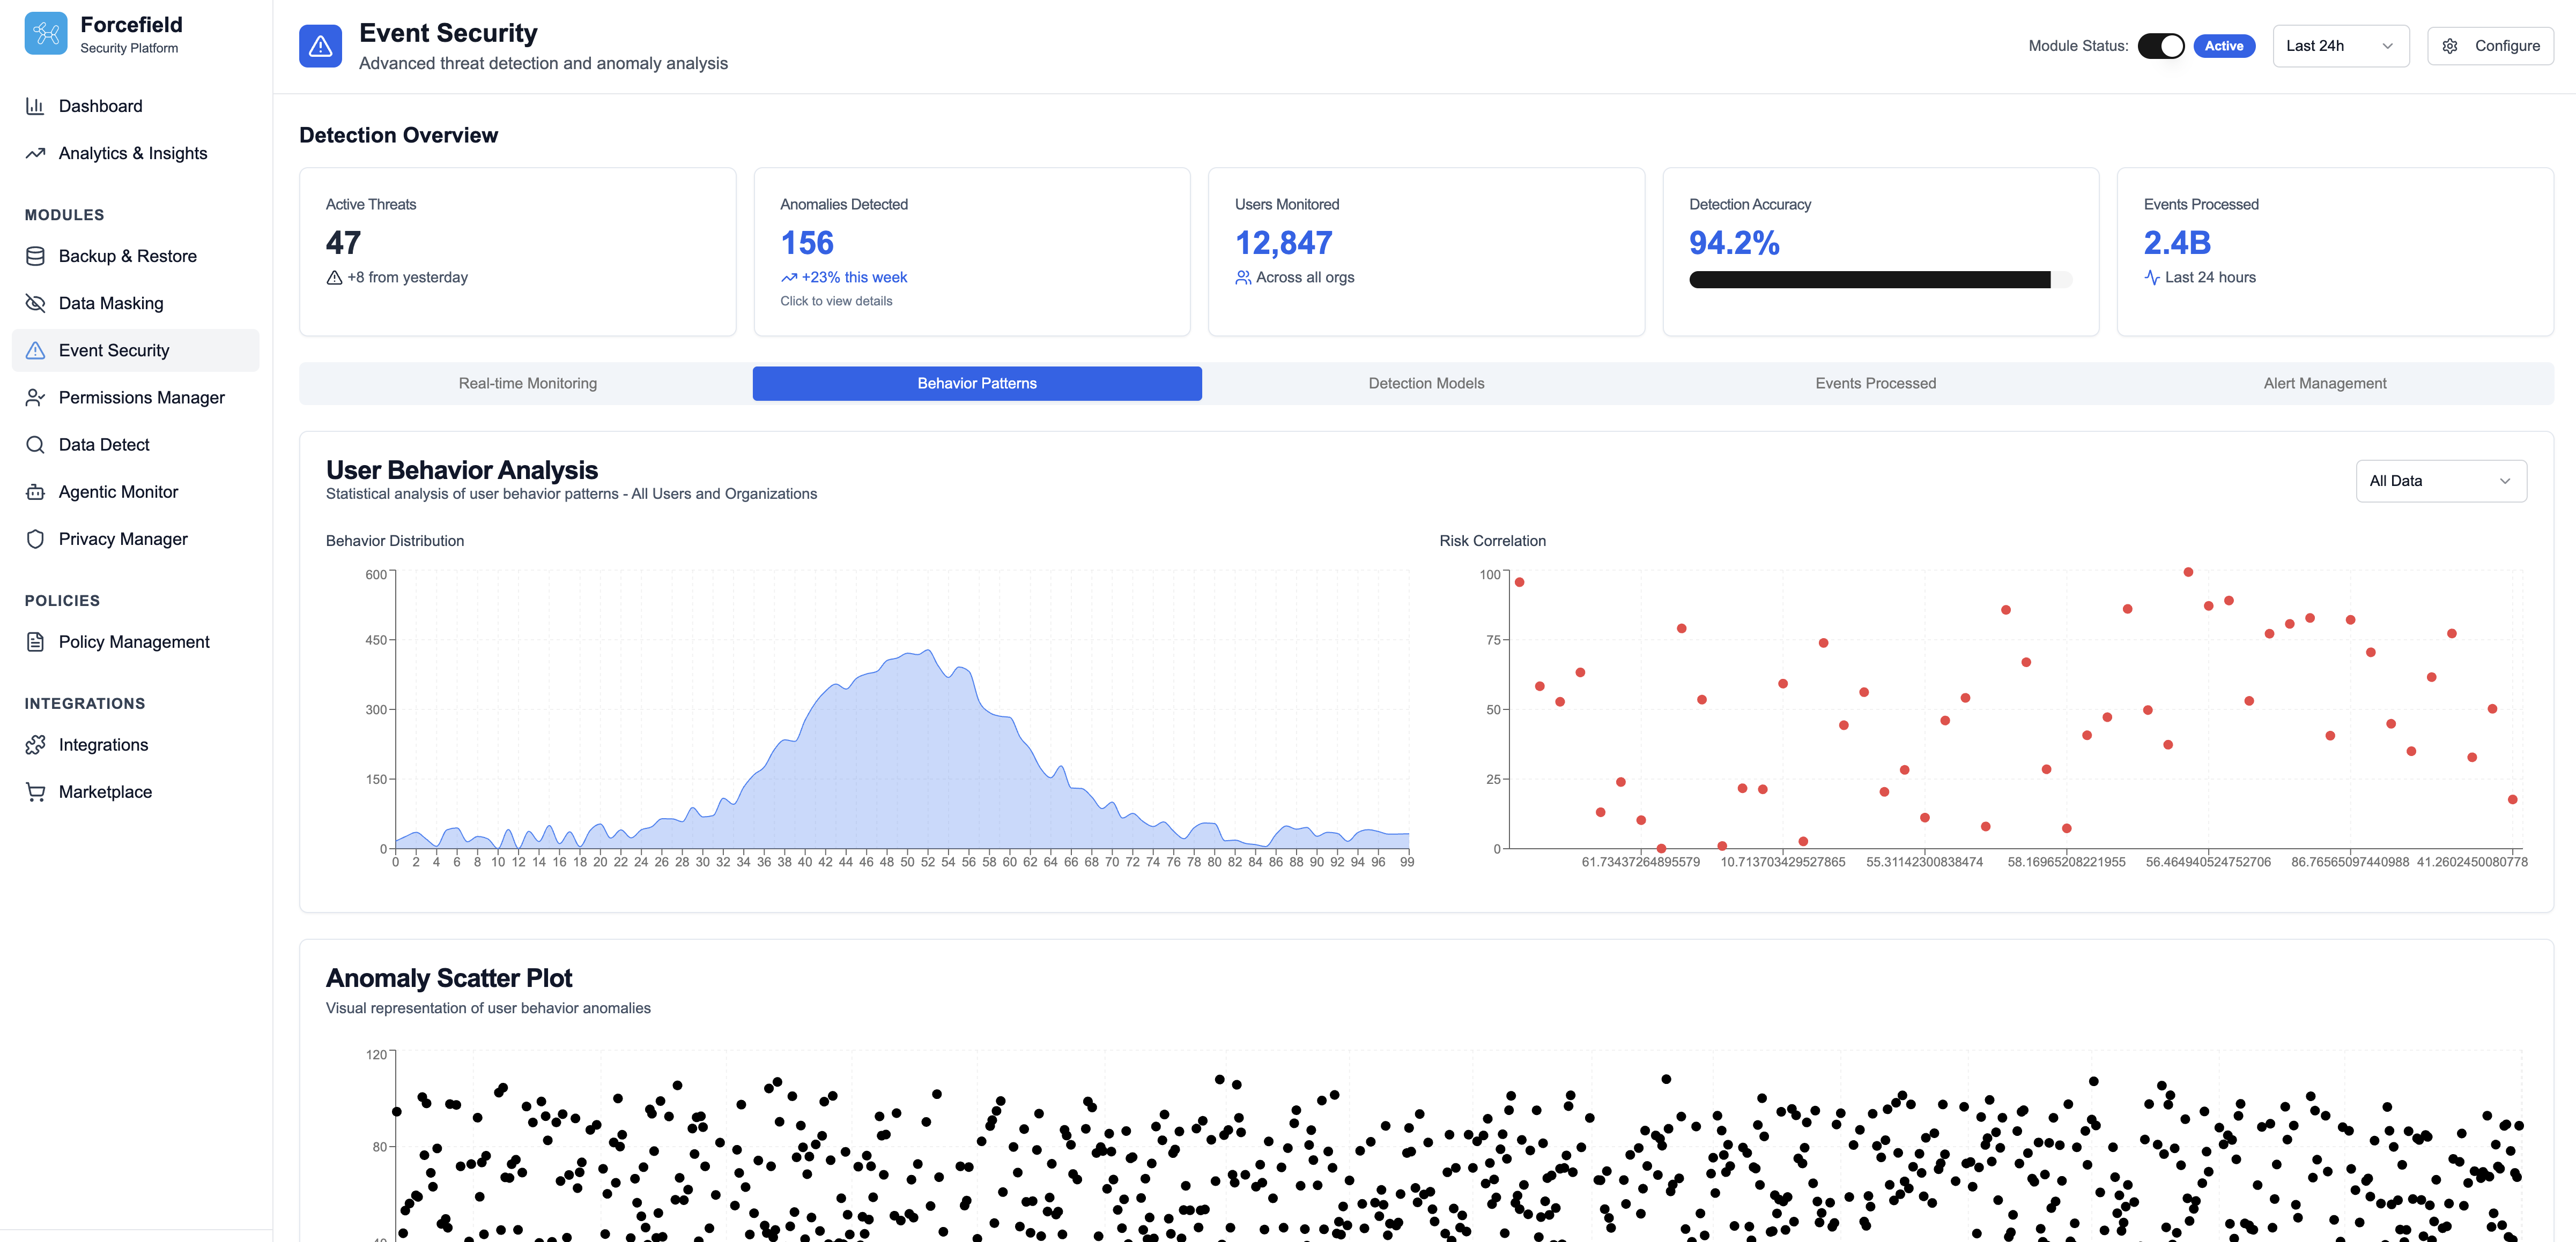The width and height of the screenshot is (2576, 1242).
Task: Click the Integrations puzzle icon
Action: [35, 744]
